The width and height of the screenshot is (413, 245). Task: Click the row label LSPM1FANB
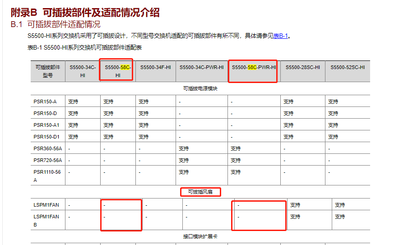[46, 221]
